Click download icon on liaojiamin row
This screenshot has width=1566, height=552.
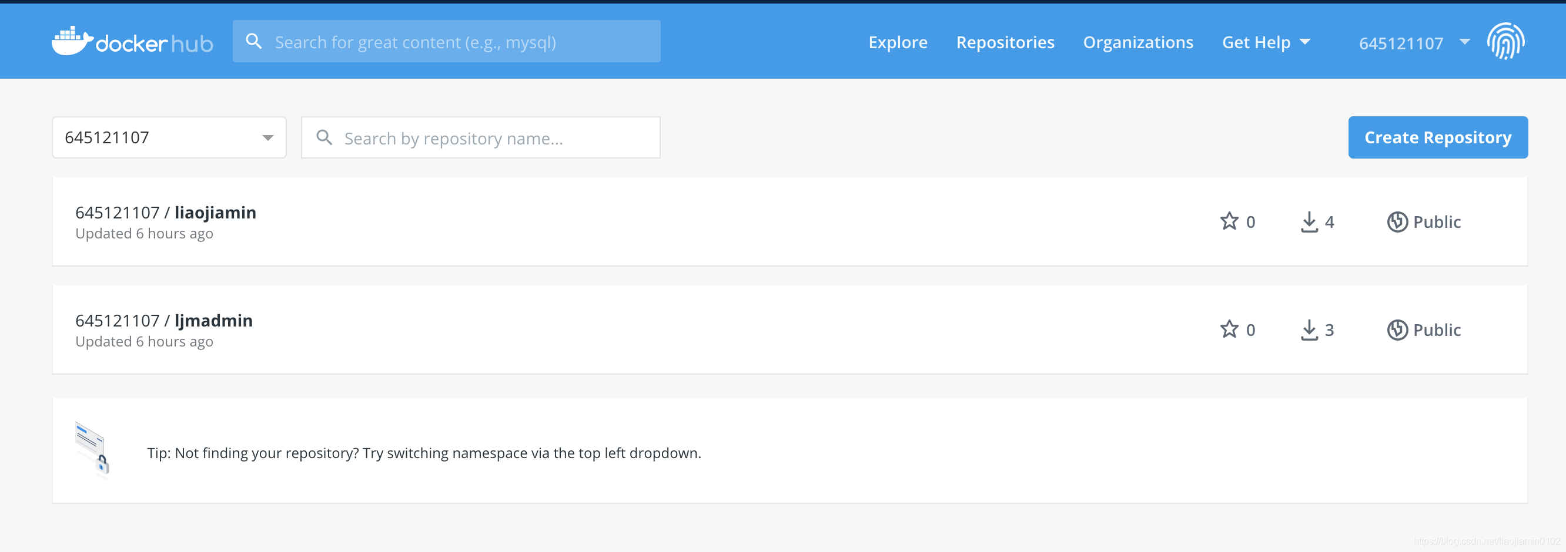pos(1309,221)
